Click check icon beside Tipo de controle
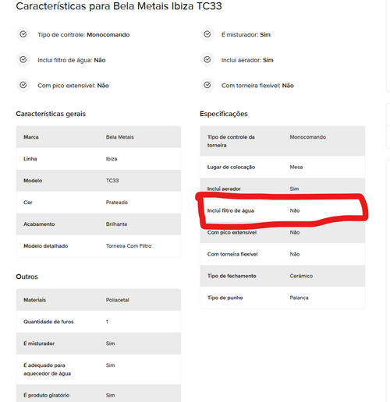Image resolution: width=390 pixels, height=402 pixels. (23, 34)
